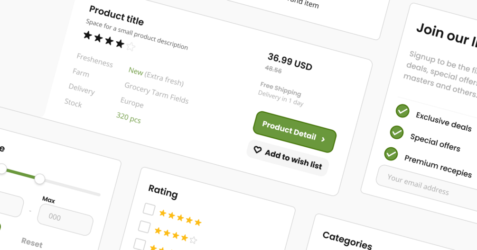This screenshot has height=250, width=477.
Task: Tick the five-star Rating checkbox
Action: coord(149,209)
